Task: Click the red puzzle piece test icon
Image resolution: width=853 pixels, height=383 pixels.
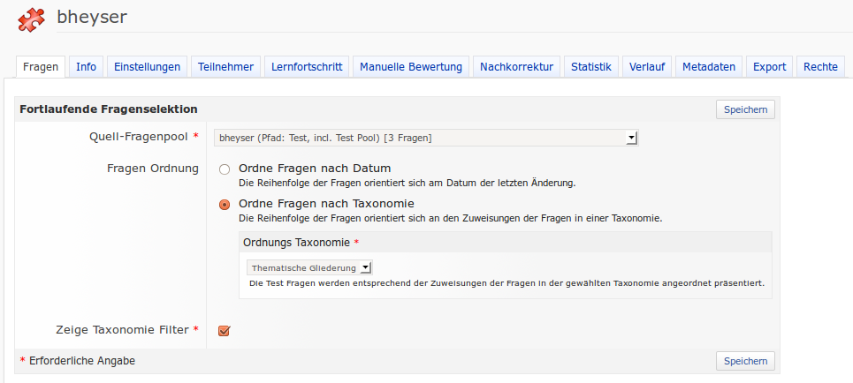Action: coord(32,17)
